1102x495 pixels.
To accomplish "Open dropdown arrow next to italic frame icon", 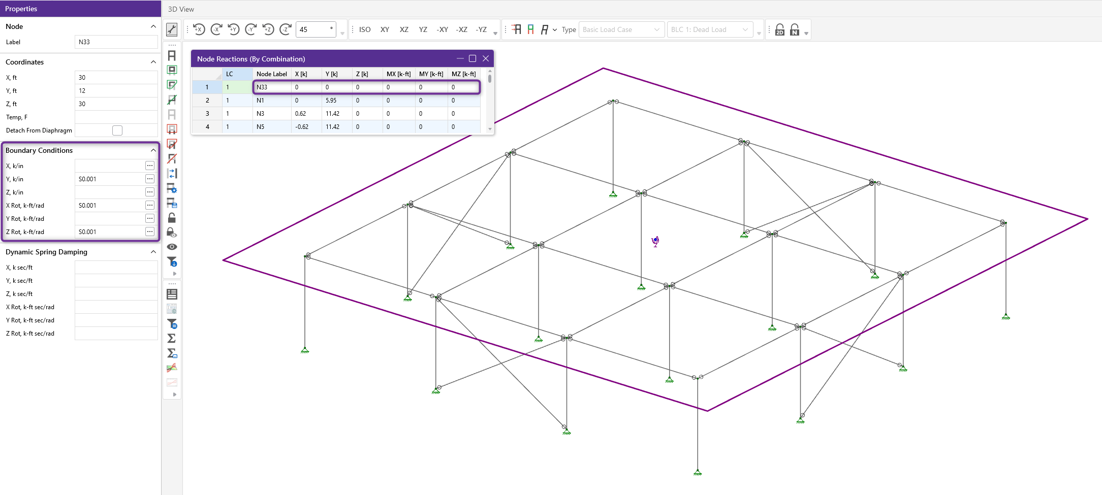I will coord(555,30).
